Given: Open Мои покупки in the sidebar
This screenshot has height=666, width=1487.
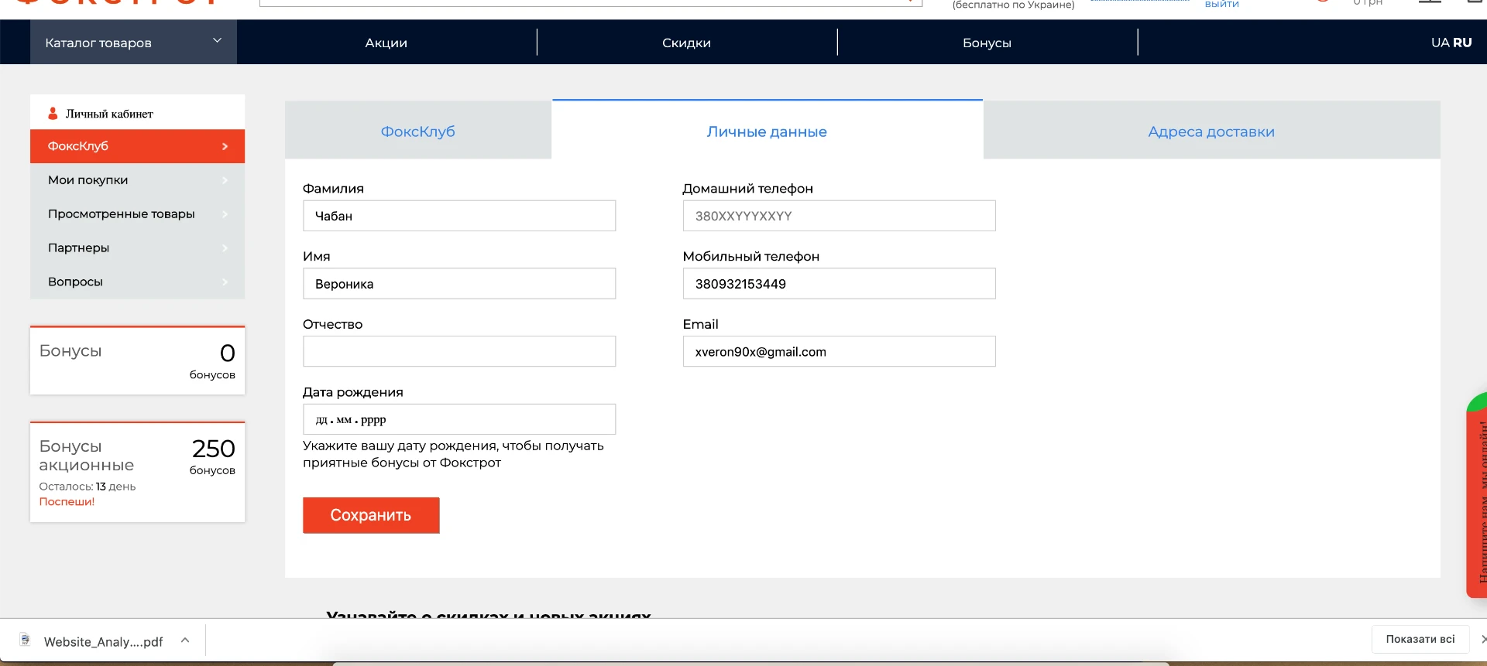Looking at the screenshot, I should click(x=137, y=180).
